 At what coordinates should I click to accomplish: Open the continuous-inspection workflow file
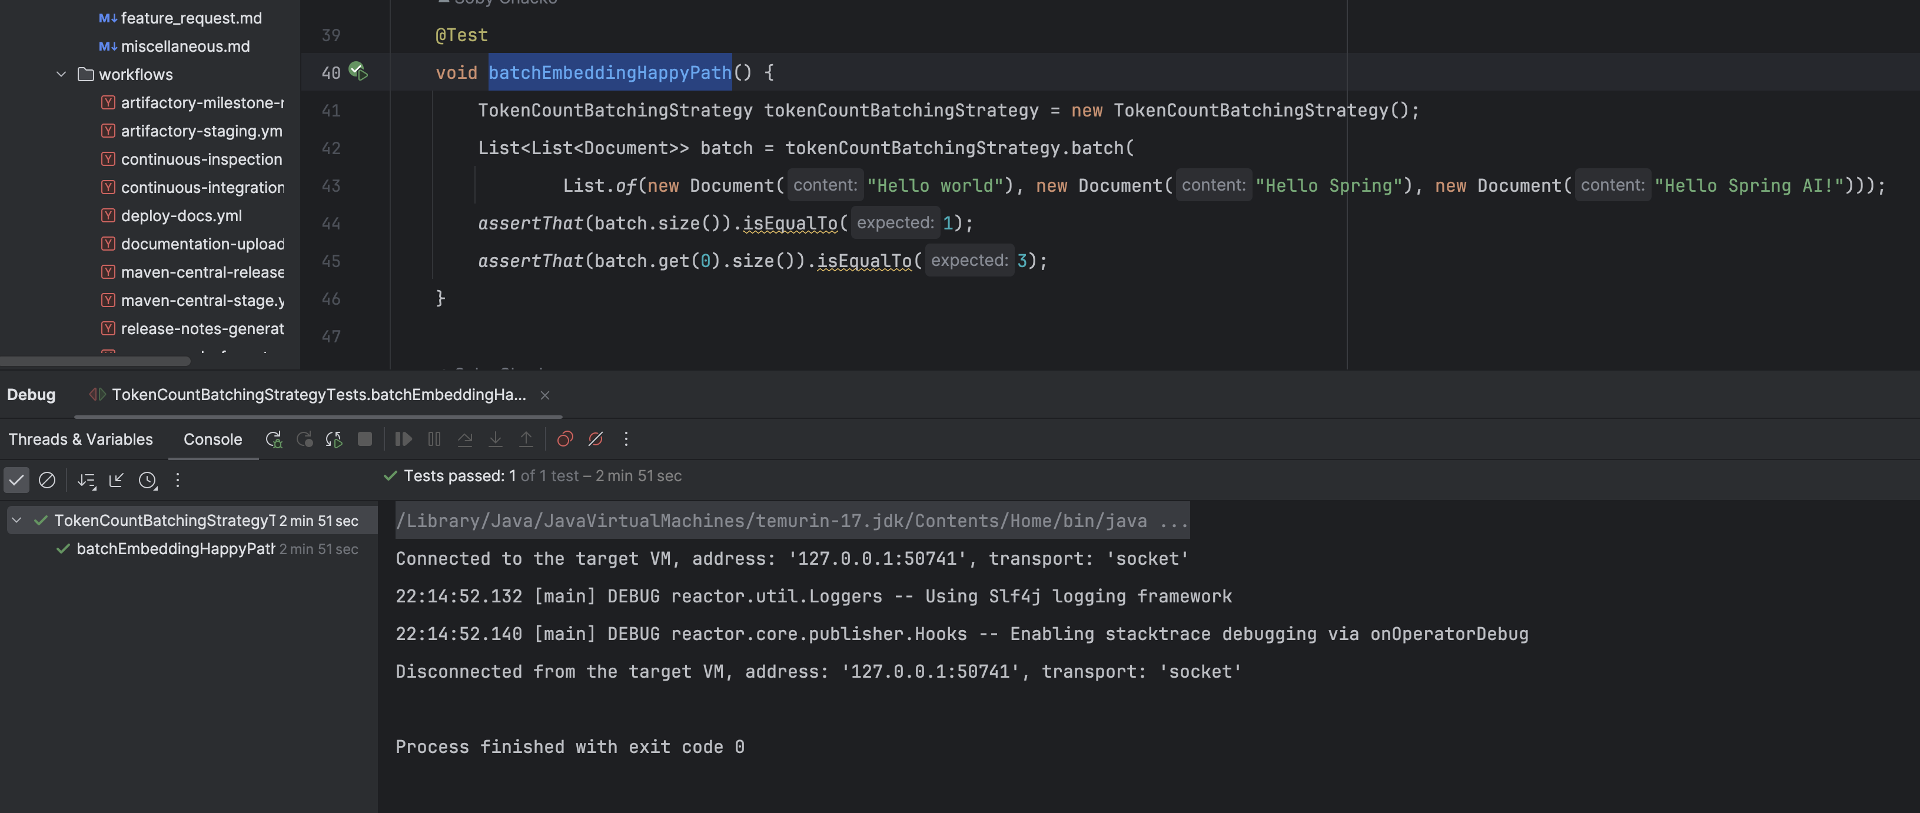point(202,159)
